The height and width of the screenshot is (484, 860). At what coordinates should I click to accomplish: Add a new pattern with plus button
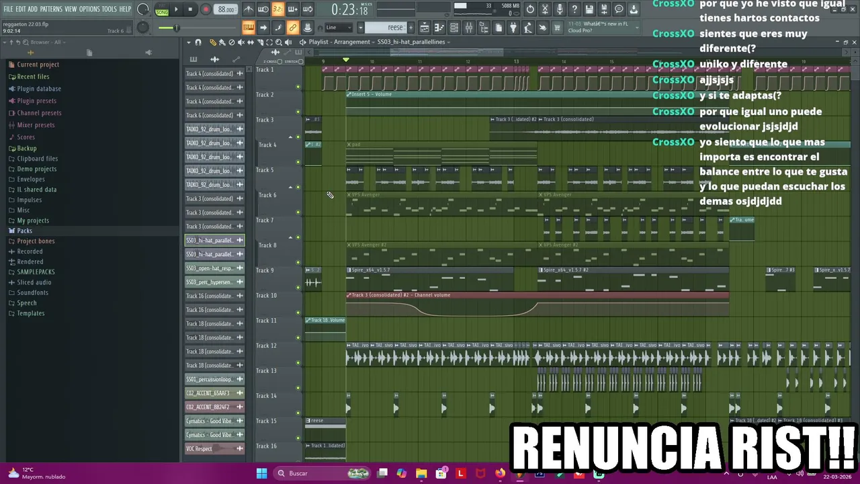click(410, 28)
